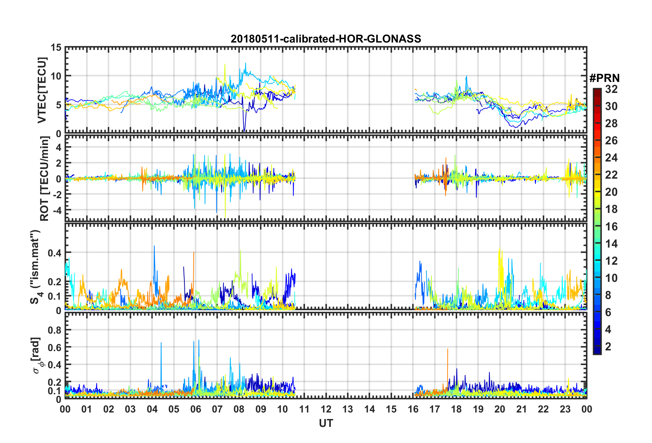Click VTEC y-axis tick label 10
This screenshot has width=652, height=443.
click(x=56, y=76)
